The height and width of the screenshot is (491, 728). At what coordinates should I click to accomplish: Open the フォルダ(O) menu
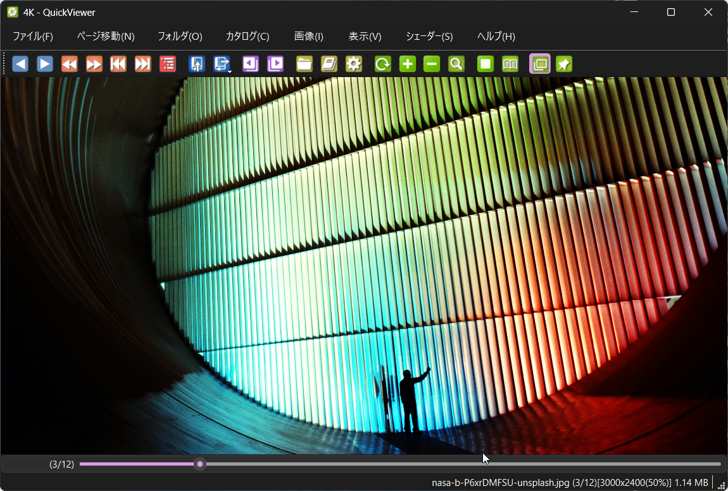(x=180, y=36)
